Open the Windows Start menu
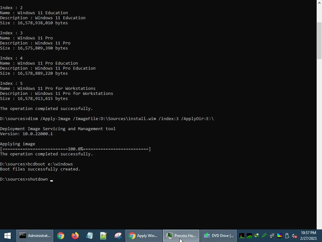322x242 pixels. tap(8, 236)
